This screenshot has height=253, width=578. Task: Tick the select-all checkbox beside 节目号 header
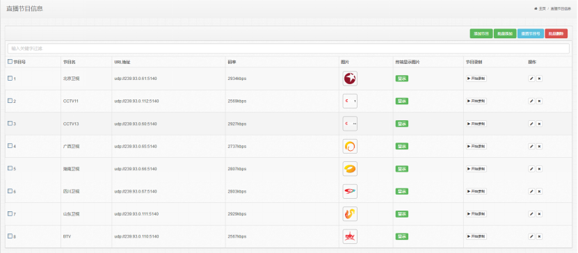(10, 61)
